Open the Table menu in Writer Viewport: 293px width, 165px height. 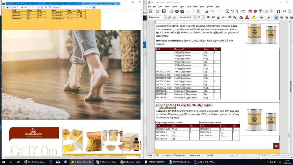(x=189, y=7)
